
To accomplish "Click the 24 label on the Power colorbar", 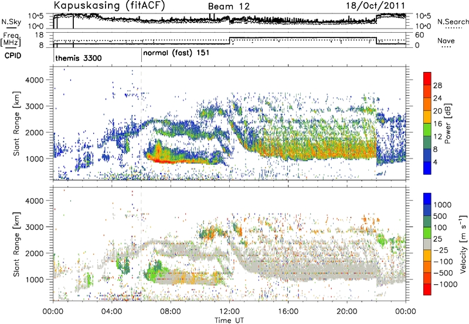I will tap(437, 98).
